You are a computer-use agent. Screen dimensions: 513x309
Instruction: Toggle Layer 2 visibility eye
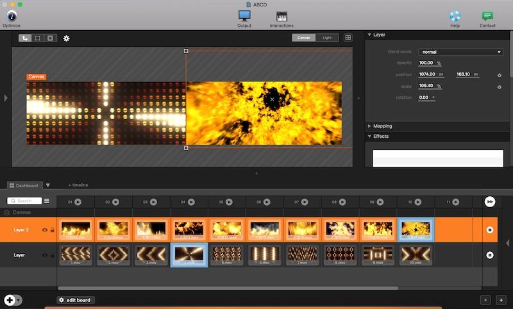[x=45, y=230]
